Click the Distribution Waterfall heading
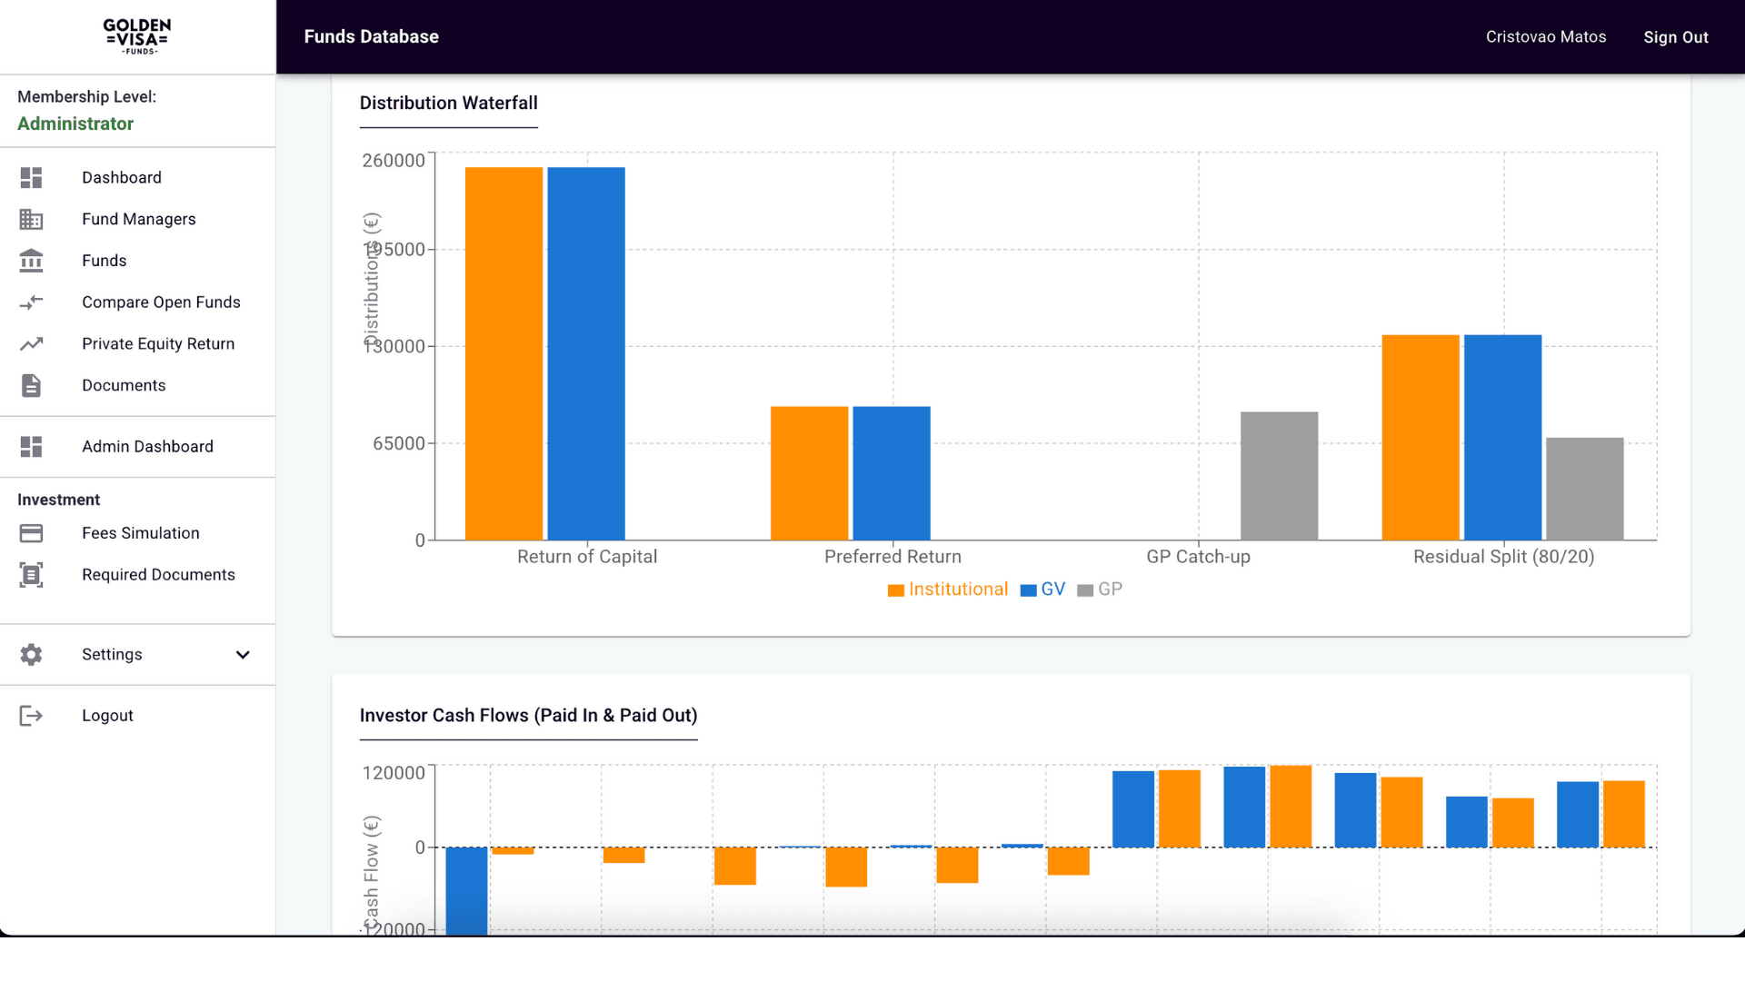Image resolution: width=1745 pixels, height=981 pixels. (448, 103)
